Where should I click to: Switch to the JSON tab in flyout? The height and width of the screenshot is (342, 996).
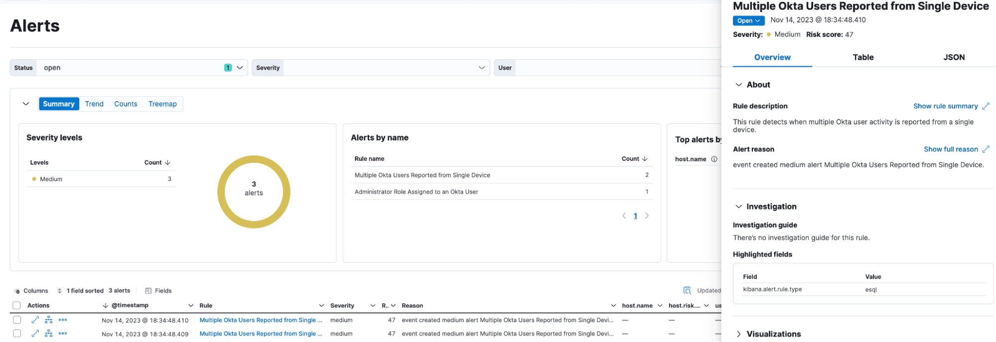[954, 57]
